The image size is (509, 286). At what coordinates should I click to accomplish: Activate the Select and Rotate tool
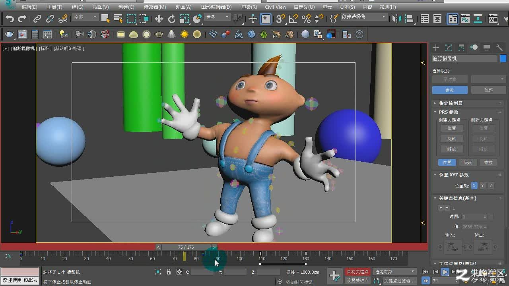(172, 19)
